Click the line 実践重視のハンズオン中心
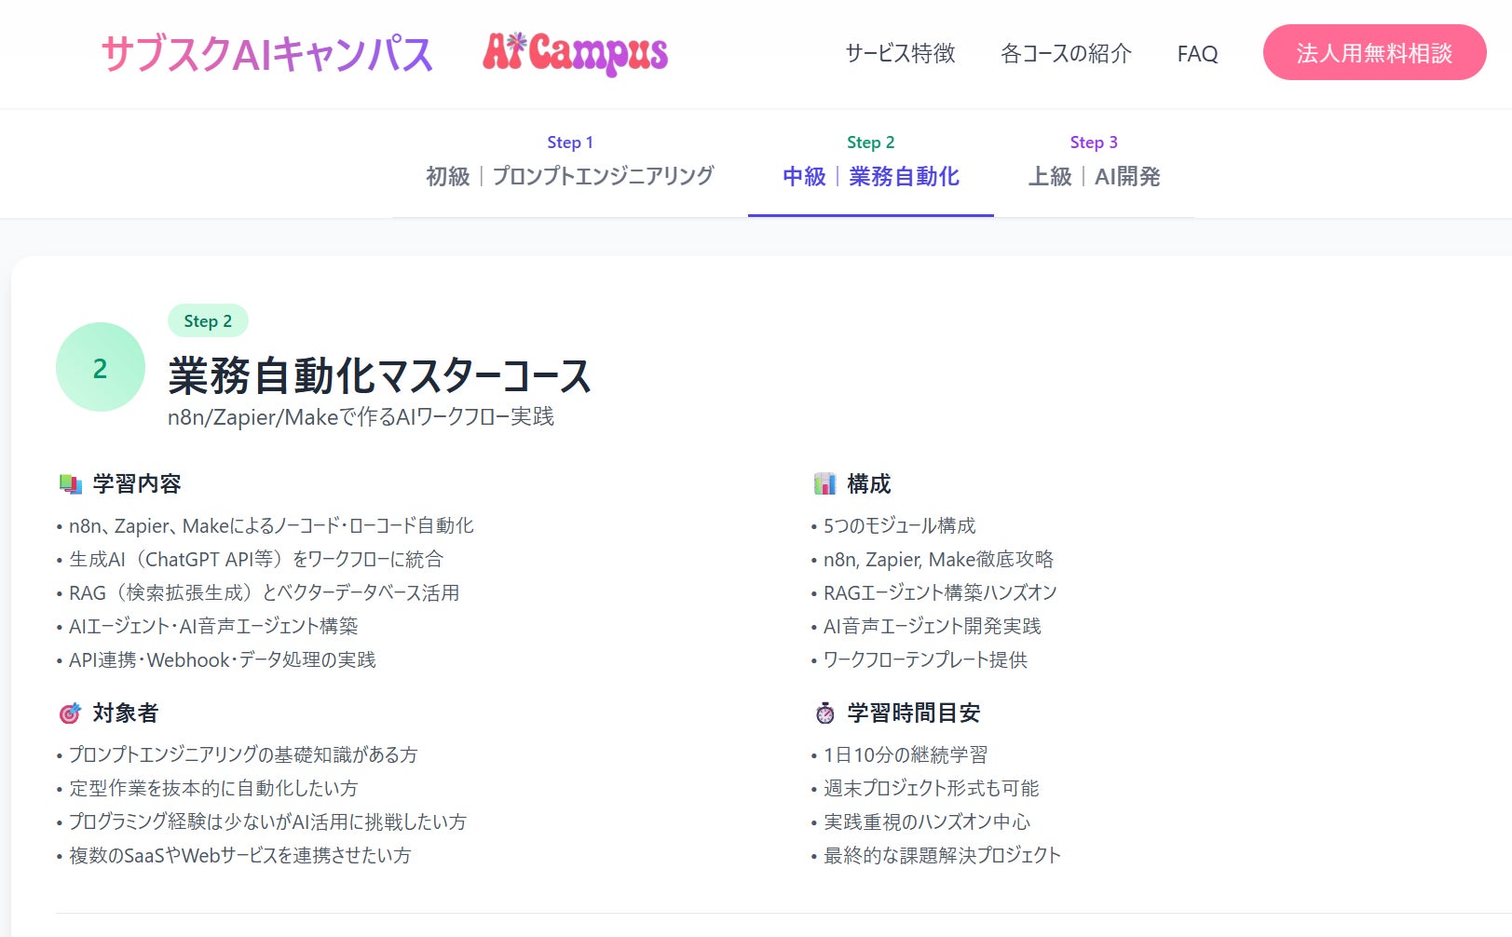The image size is (1512, 937). point(927,822)
